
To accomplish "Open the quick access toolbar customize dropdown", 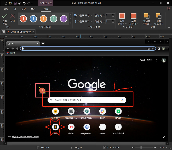I will pos(32,3).
